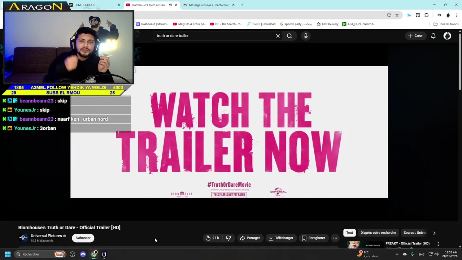462x260 pixels.
Task: Open the U-shaped app taskbar icon
Action: point(104,254)
